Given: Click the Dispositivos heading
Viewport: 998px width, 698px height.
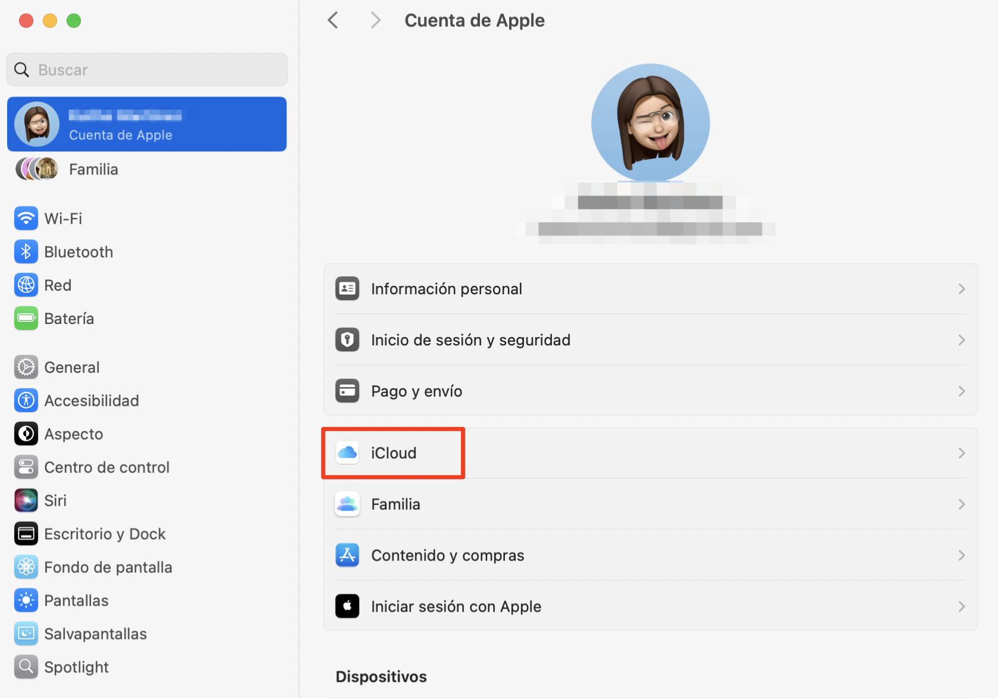Looking at the screenshot, I should coord(381,677).
